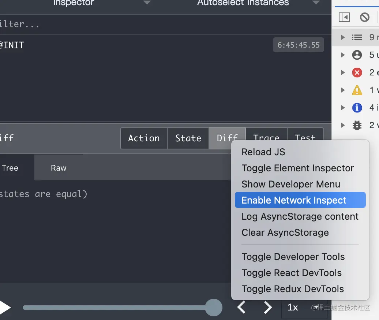Expand the 4 info group

pos(342,108)
